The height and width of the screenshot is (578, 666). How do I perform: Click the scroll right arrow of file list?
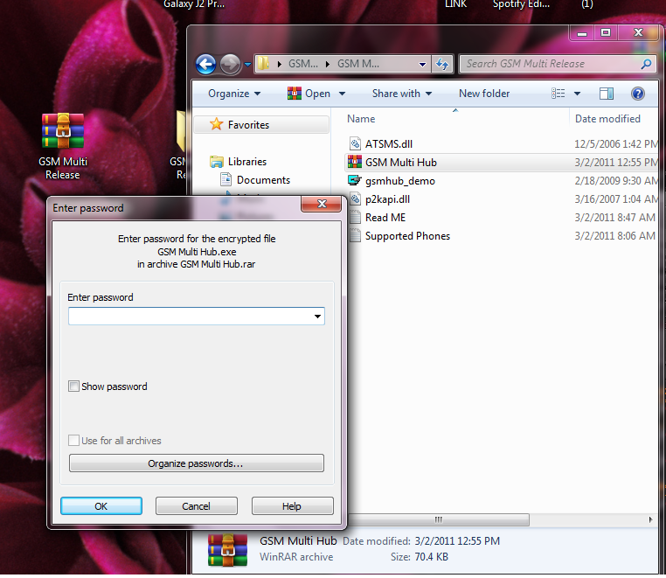click(650, 519)
